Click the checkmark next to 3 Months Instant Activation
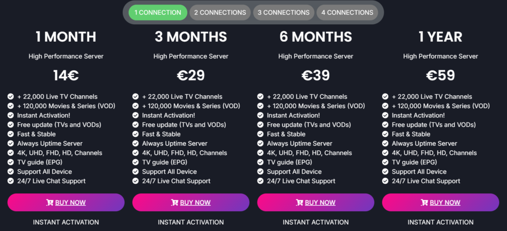 (136, 115)
